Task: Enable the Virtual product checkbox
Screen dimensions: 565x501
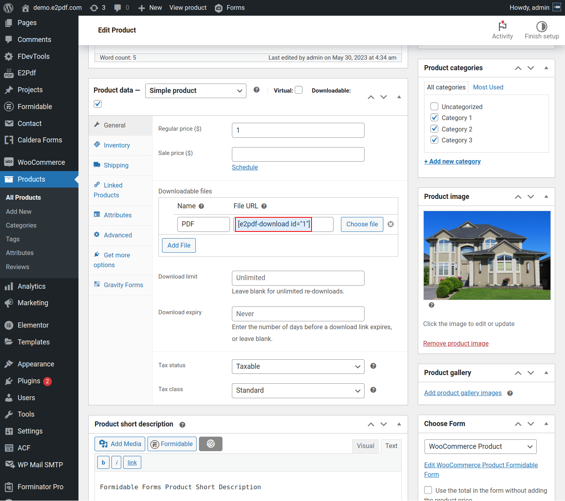Action: (299, 90)
